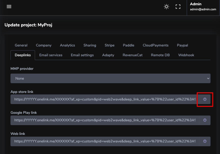Image resolution: width=220 pixels, height=154 pixels.
Task: Click help icon beside App store link
Action: click(x=205, y=99)
